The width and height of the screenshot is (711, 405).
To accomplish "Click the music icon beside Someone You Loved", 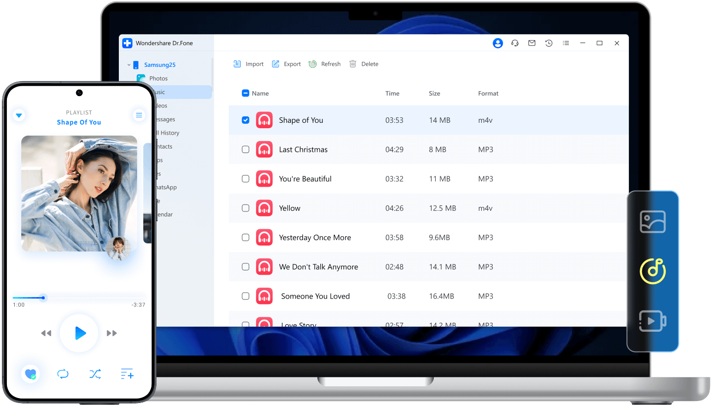I will pyautogui.click(x=264, y=296).
